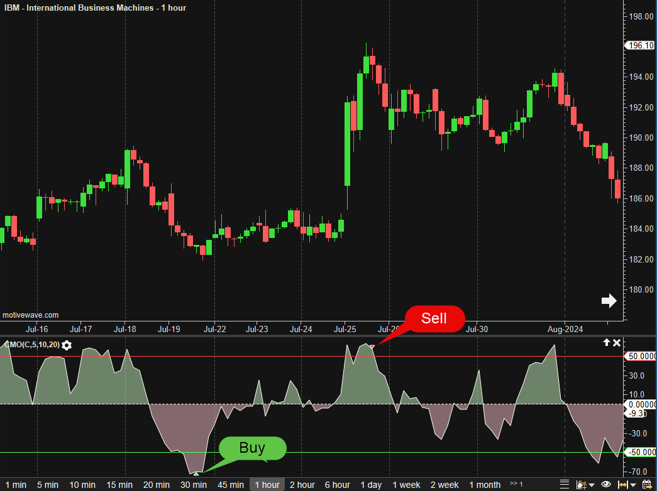Open the go-to-date calendar icon
The width and height of the screenshot is (657, 491).
(646, 485)
